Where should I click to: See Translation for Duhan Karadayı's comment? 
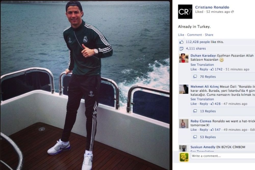pos(202,65)
